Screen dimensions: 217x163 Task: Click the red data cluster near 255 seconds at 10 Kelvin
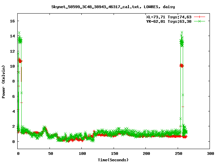click(x=182, y=65)
